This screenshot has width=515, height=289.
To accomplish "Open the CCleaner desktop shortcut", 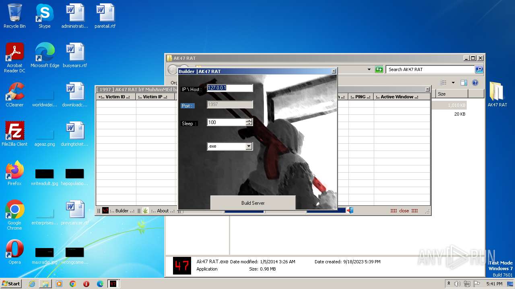I will point(14,95).
